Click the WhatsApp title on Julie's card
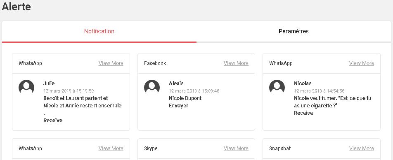The image size is (393, 160). [30, 63]
